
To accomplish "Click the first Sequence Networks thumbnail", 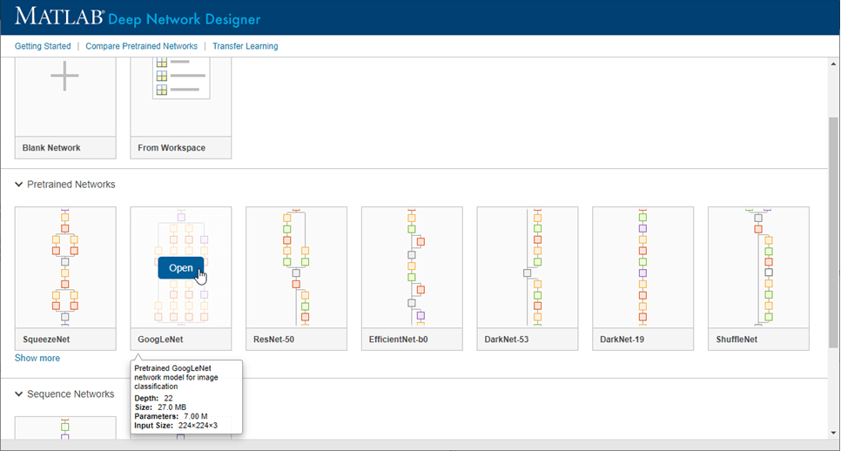I will pyautogui.click(x=65, y=427).
